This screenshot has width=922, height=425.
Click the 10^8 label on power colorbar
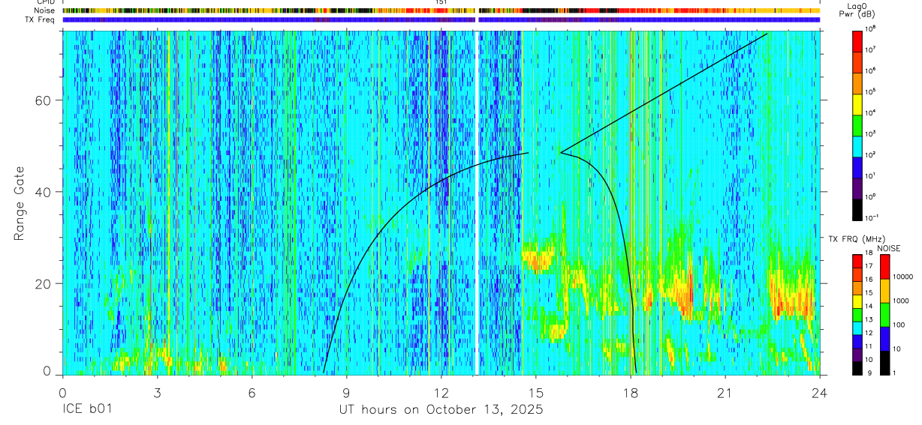pyautogui.click(x=869, y=28)
